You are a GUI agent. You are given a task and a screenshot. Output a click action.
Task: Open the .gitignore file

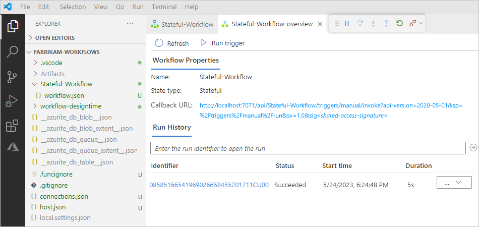click(x=54, y=186)
